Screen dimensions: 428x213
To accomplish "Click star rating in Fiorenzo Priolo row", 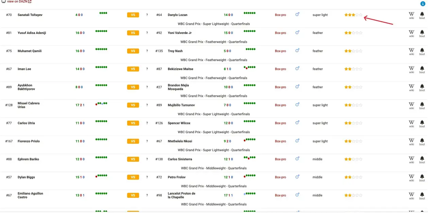I will pyautogui.click(x=353, y=141).
